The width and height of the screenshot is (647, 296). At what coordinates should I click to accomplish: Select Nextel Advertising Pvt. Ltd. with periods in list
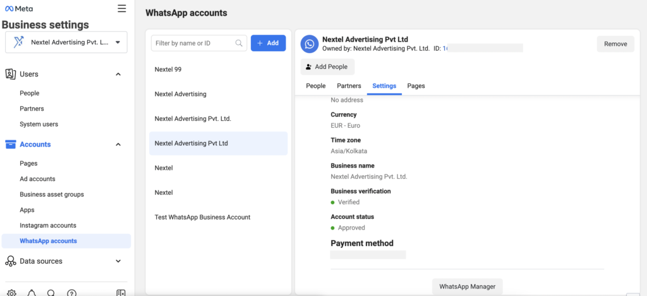click(218, 118)
